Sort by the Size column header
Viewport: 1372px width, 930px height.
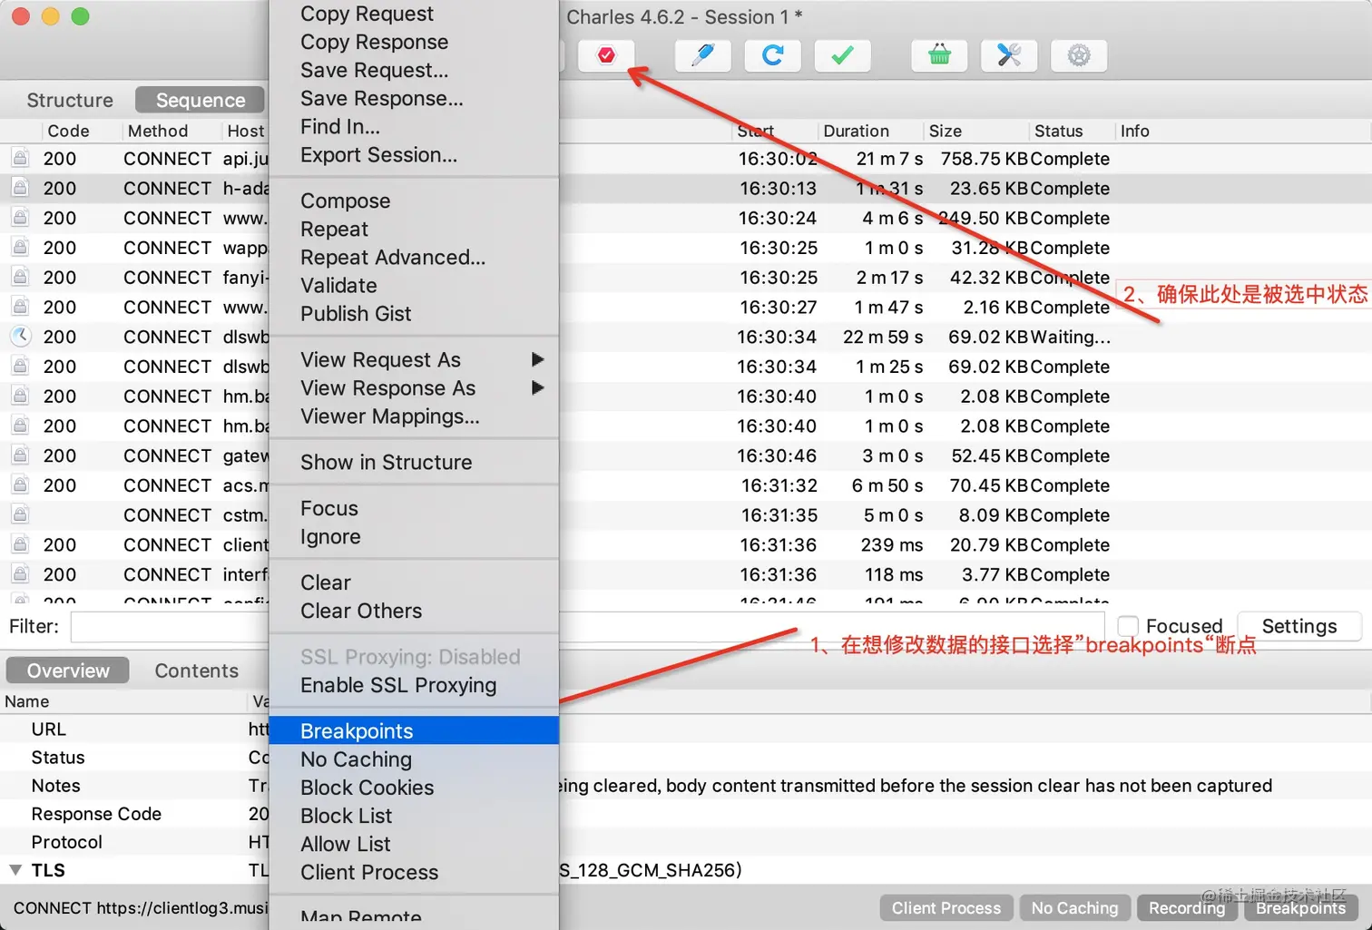pos(975,131)
